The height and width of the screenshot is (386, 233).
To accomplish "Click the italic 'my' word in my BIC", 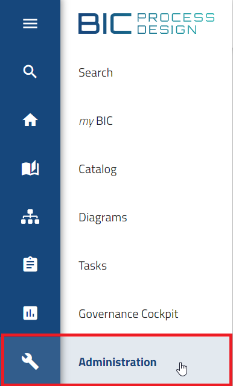I will (x=86, y=122).
